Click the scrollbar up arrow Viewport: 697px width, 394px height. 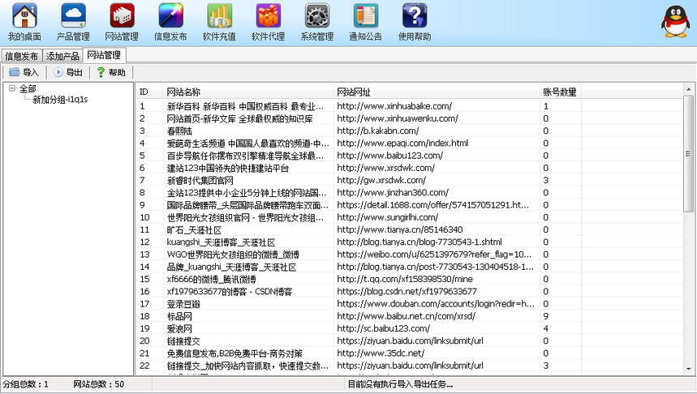(x=689, y=89)
